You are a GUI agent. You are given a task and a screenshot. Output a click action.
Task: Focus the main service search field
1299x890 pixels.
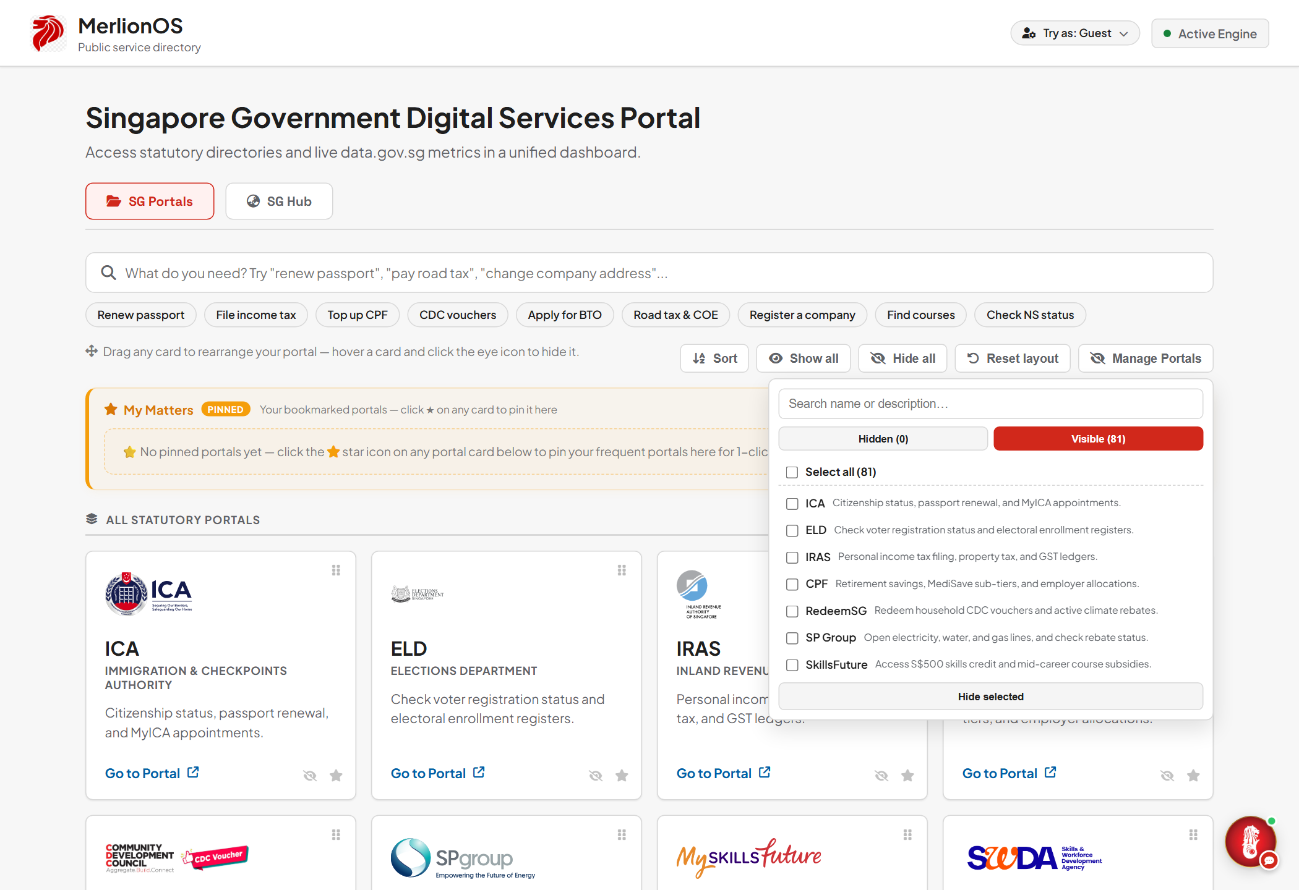649,273
